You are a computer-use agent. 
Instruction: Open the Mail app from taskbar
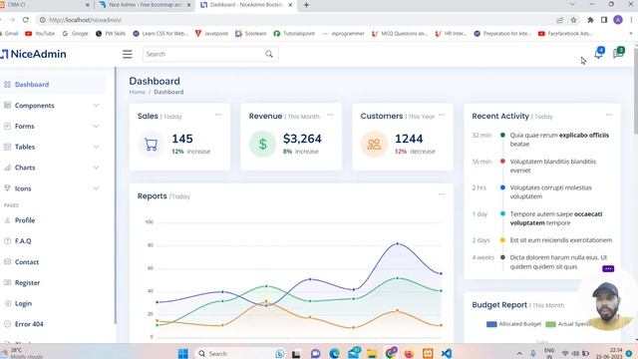click(x=353, y=353)
